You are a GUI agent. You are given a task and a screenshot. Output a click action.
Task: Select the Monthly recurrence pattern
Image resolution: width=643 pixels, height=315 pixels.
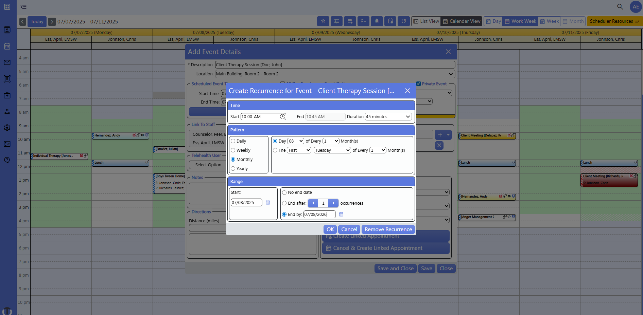point(233,159)
